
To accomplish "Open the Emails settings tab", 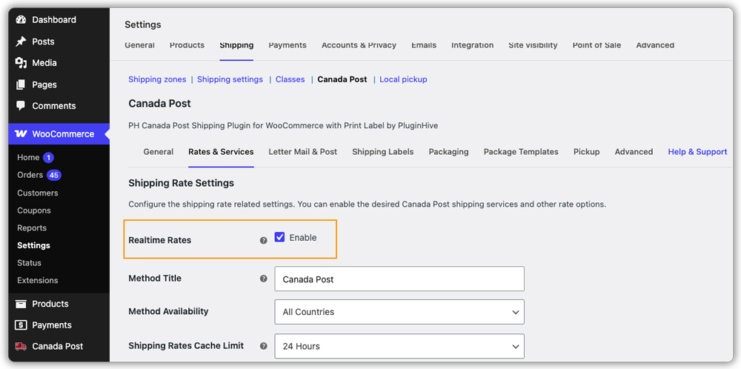I will pos(424,45).
